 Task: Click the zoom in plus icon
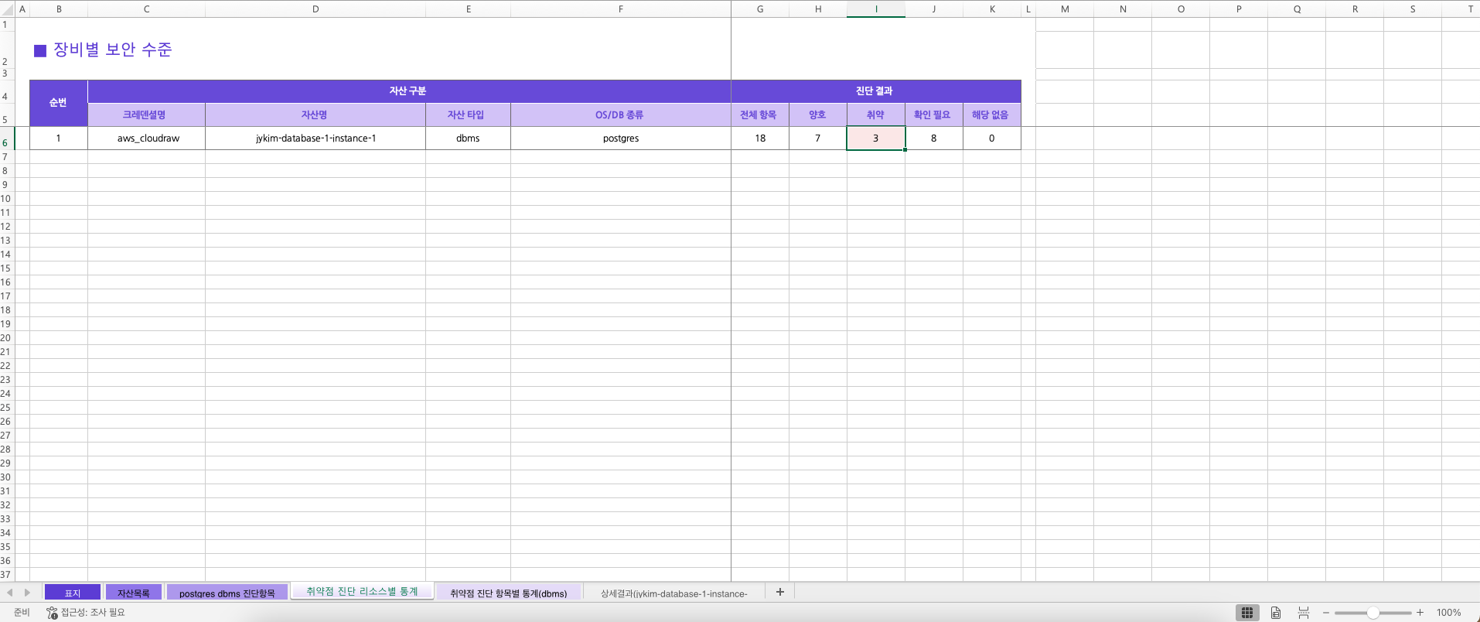[x=1420, y=613]
